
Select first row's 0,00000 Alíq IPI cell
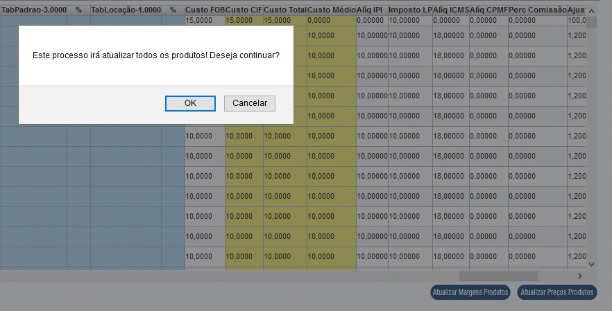(x=372, y=21)
